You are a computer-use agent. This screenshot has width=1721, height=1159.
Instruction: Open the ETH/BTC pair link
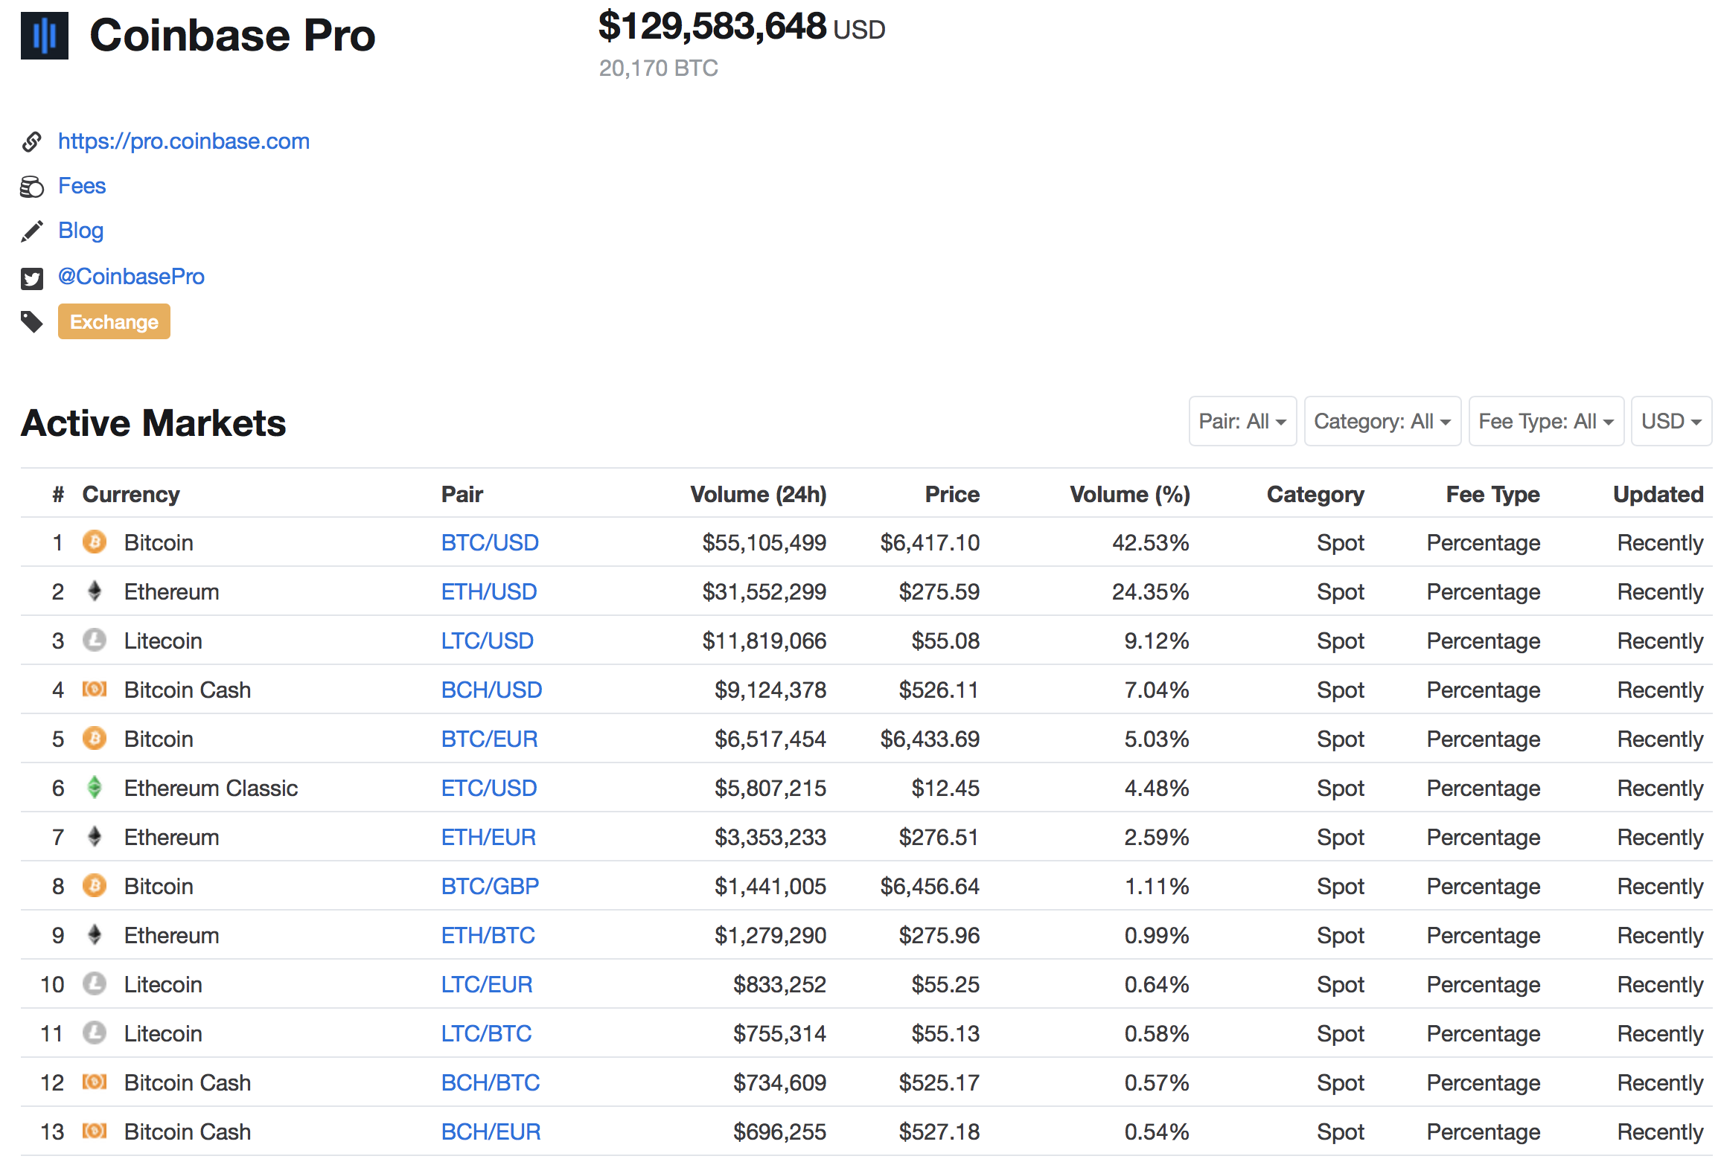click(488, 935)
